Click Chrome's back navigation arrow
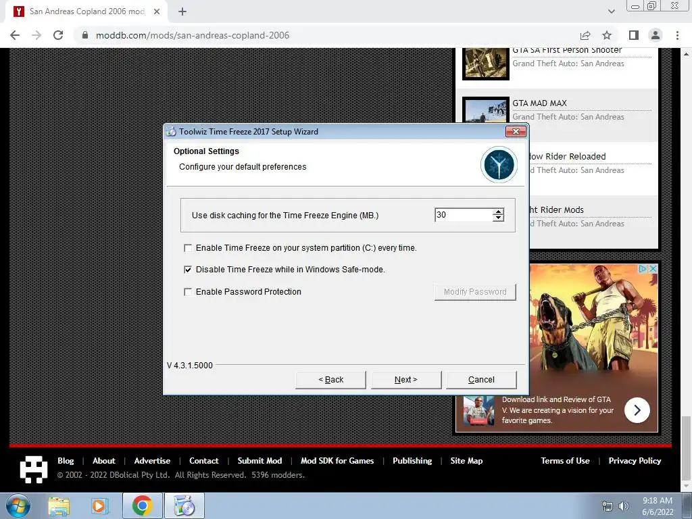 pos(15,35)
